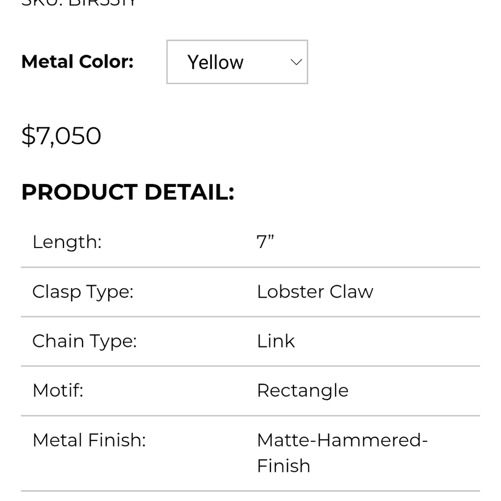Click the 7" length value

266,241
